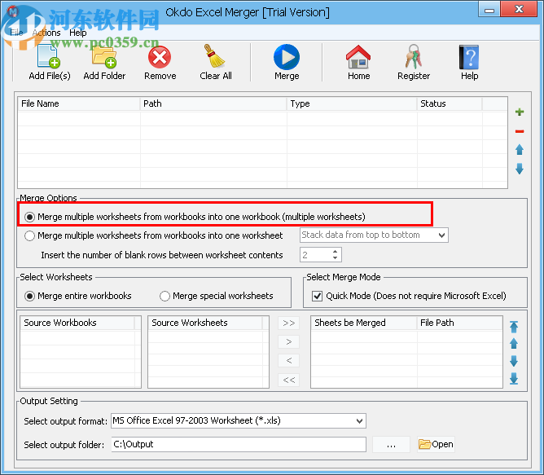The height and width of the screenshot is (475, 544).
Task: Remove all sheets with the << button
Action: [288, 380]
